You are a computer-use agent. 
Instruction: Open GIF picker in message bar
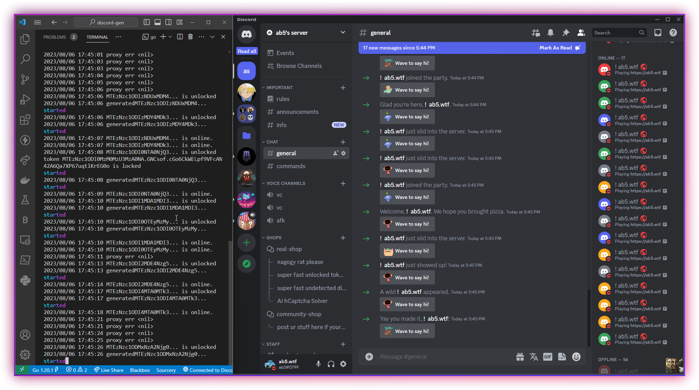(x=548, y=357)
